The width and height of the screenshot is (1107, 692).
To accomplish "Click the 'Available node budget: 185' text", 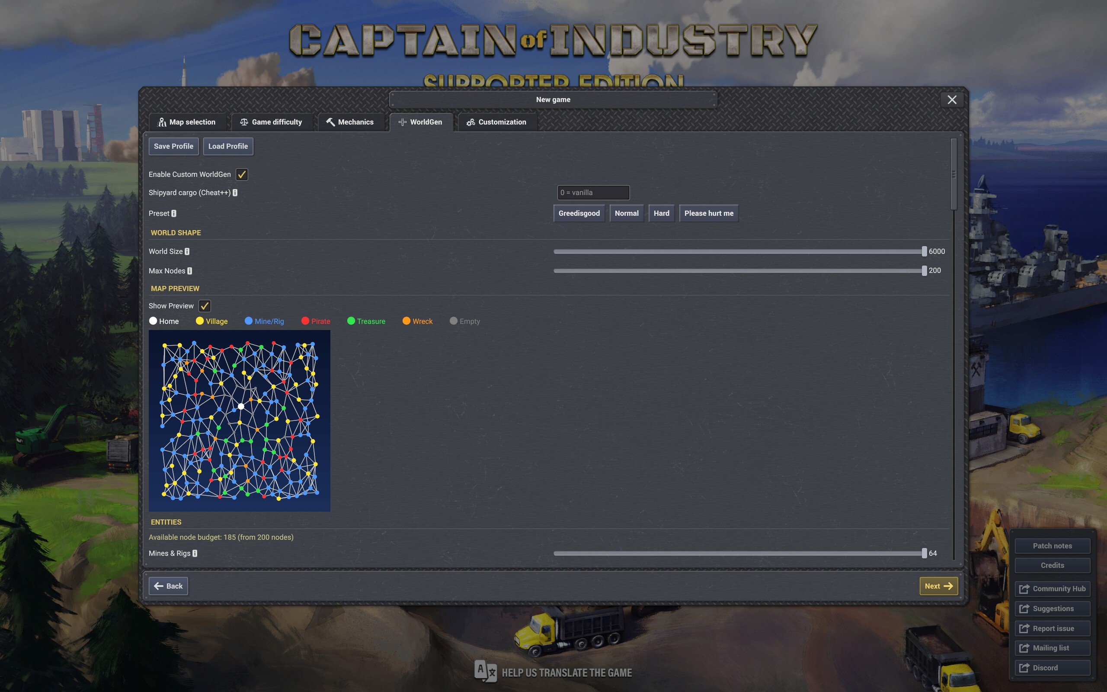I will [192, 537].
